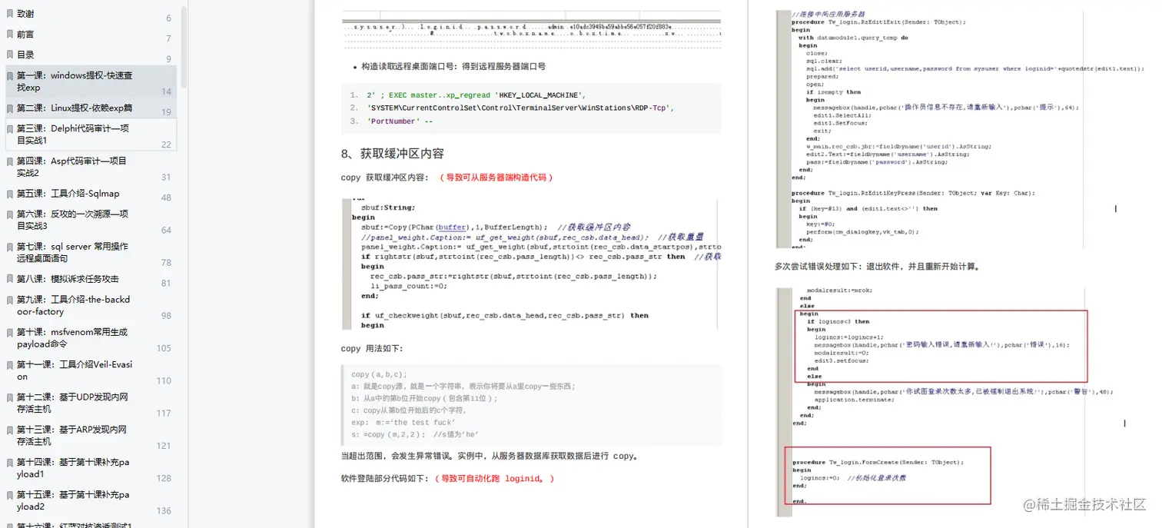Click code line exp: m:='the test fuck'
The image size is (1162, 528).
pos(403,422)
